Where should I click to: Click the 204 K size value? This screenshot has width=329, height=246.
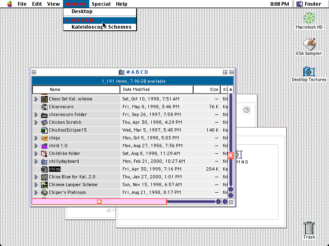(212, 169)
